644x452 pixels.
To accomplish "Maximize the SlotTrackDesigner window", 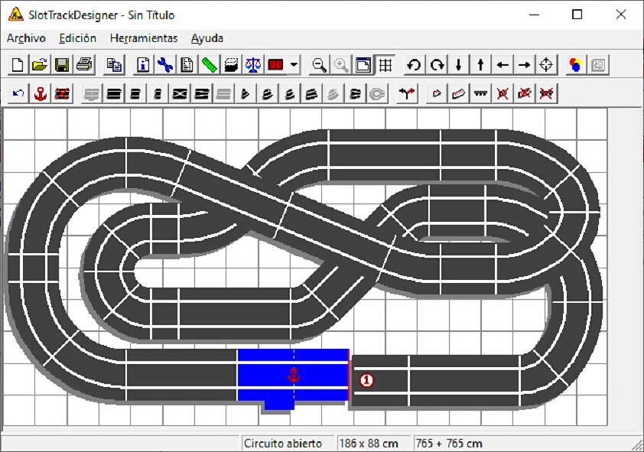I will (577, 15).
